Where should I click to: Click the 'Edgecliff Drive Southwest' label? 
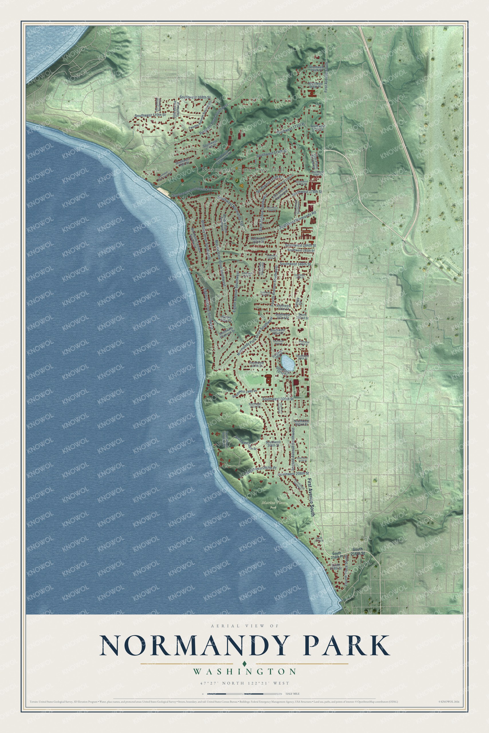tap(208, 309)
